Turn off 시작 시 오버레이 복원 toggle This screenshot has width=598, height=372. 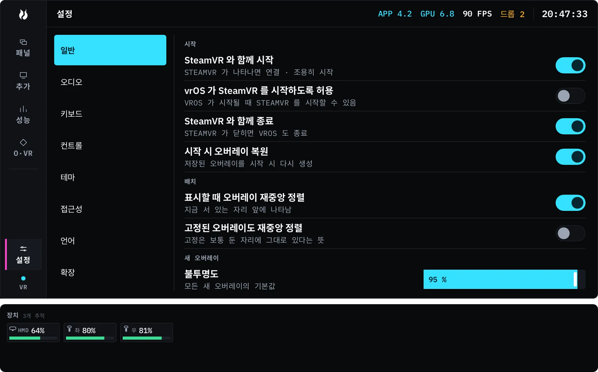570,157
